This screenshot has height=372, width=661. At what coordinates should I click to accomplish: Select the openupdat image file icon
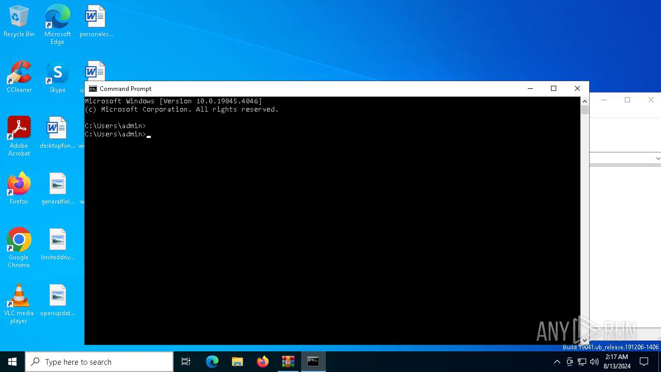tap(57, 301)
